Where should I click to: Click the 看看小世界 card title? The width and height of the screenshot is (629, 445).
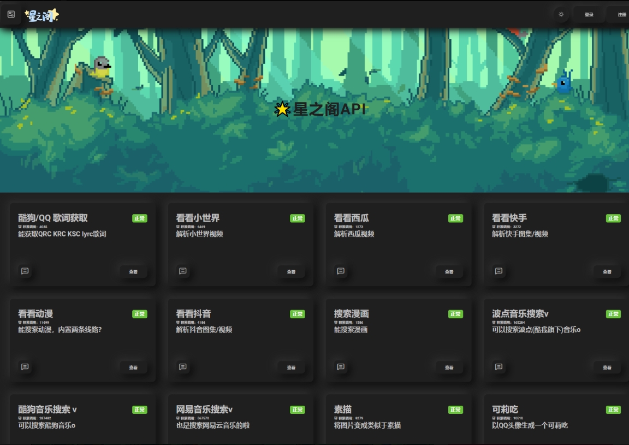click(x=198, y=218)
